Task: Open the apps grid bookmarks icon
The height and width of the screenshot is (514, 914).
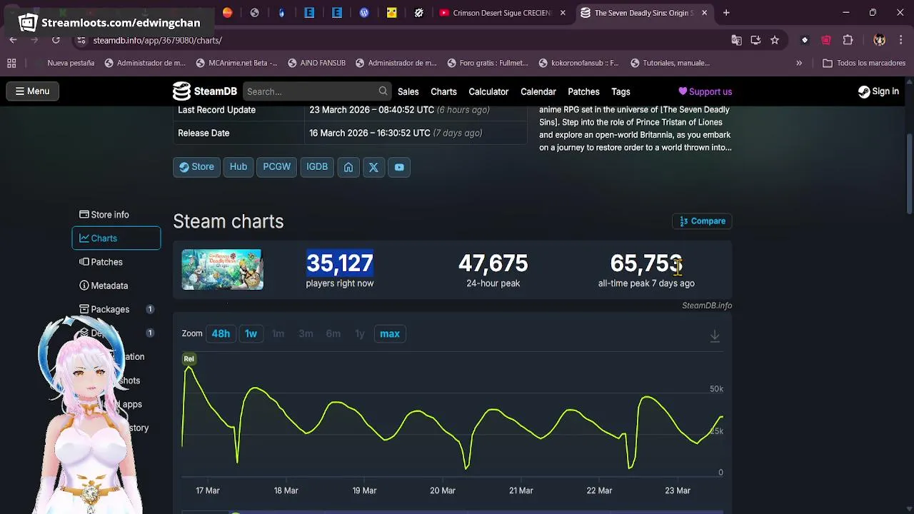Action: [11, 63]
